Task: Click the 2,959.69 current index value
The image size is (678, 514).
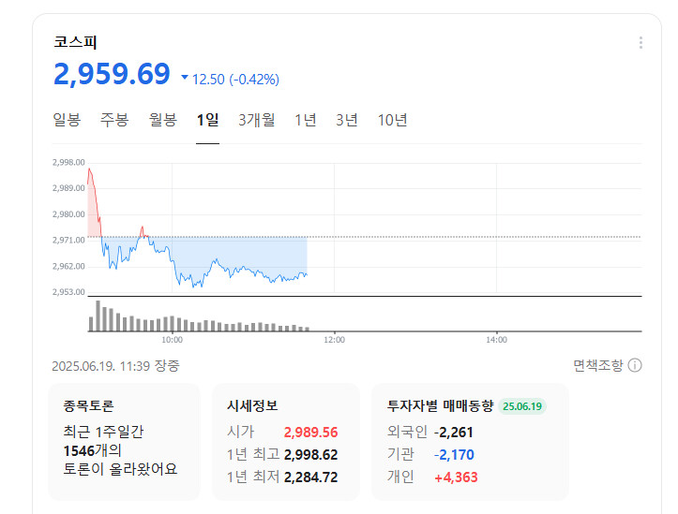Action: coord(113,74)
